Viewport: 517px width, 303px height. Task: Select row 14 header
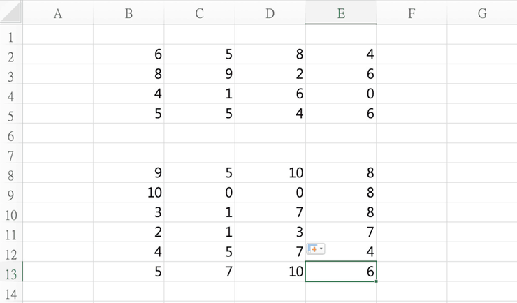click(11, 293)
